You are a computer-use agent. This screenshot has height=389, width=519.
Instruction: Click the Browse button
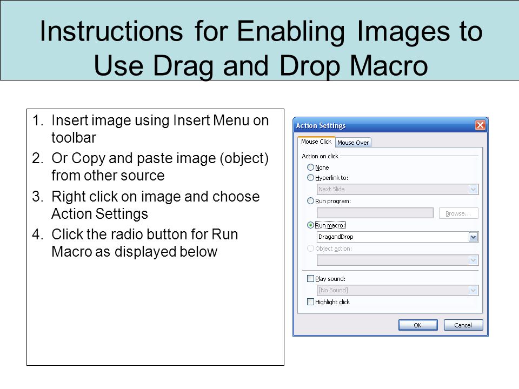pos(458,213)
